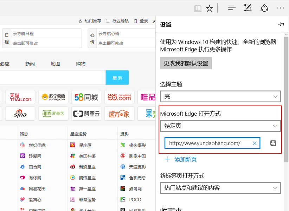Screen dimensions: 289x211
Task: Open 行业导航 in page header
Action: coord(117,21)
